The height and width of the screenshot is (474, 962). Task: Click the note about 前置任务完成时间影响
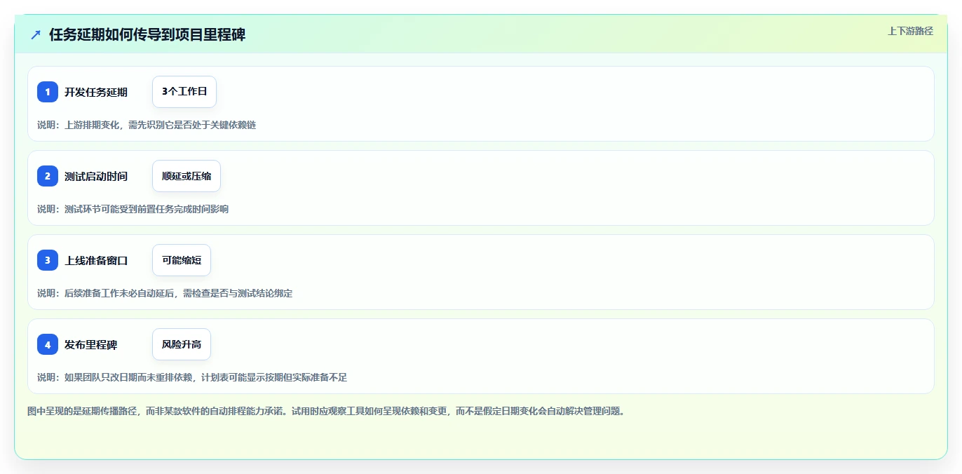[133, 209]
